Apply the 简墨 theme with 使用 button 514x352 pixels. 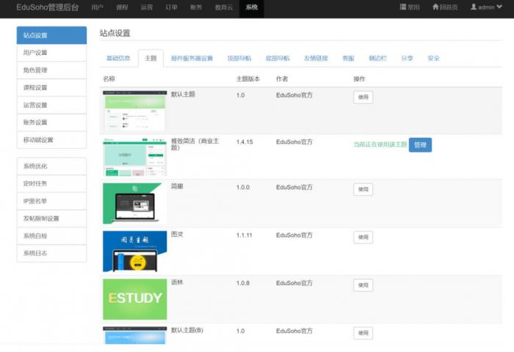click(x=363, y=189)
